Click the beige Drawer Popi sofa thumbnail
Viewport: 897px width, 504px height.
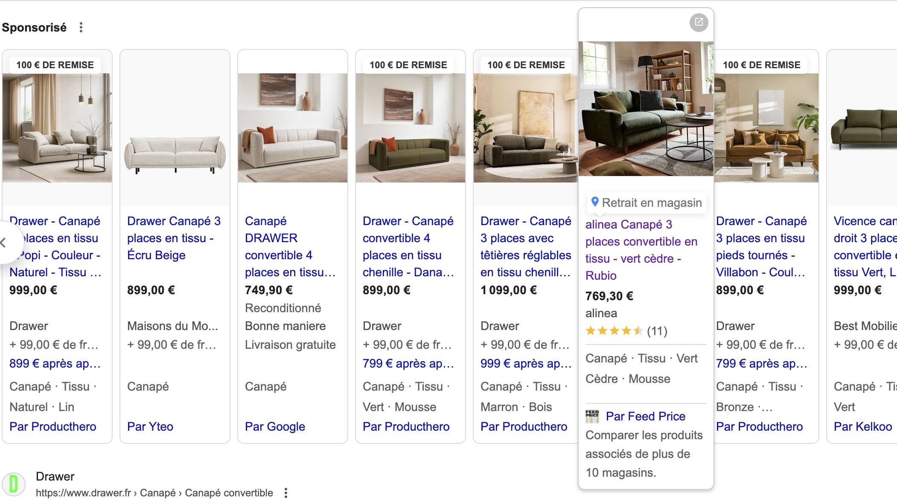click(57, 128)
